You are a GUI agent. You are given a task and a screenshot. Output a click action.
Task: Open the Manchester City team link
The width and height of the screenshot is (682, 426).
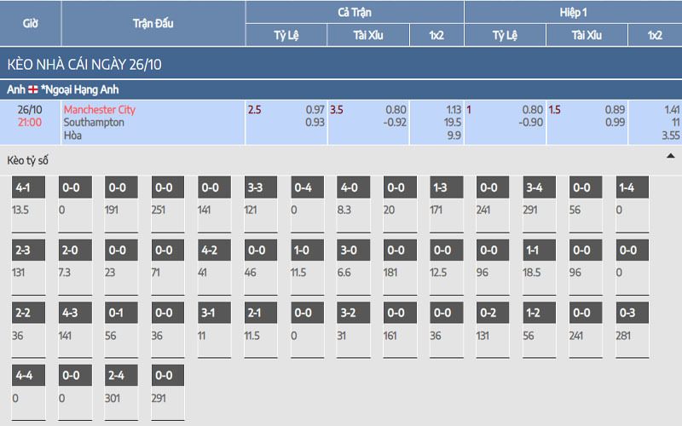click(x=99, y=110)
